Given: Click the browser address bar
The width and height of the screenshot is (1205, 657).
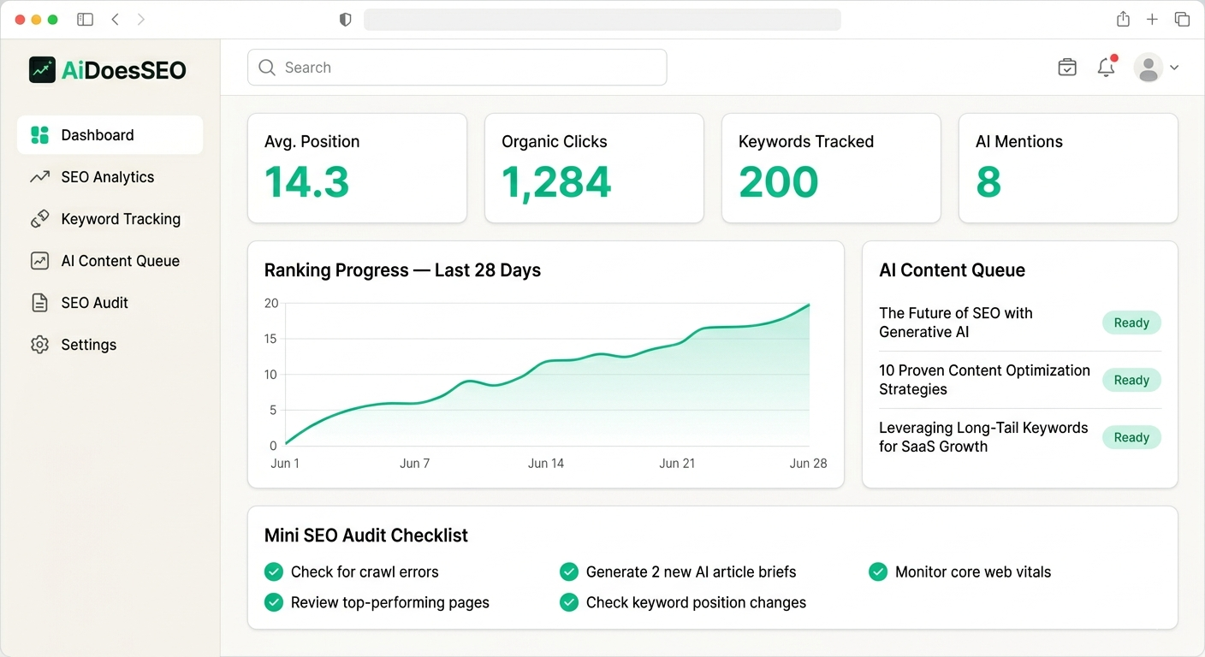Looking at the screenshot, I should [x=602, y=19].
